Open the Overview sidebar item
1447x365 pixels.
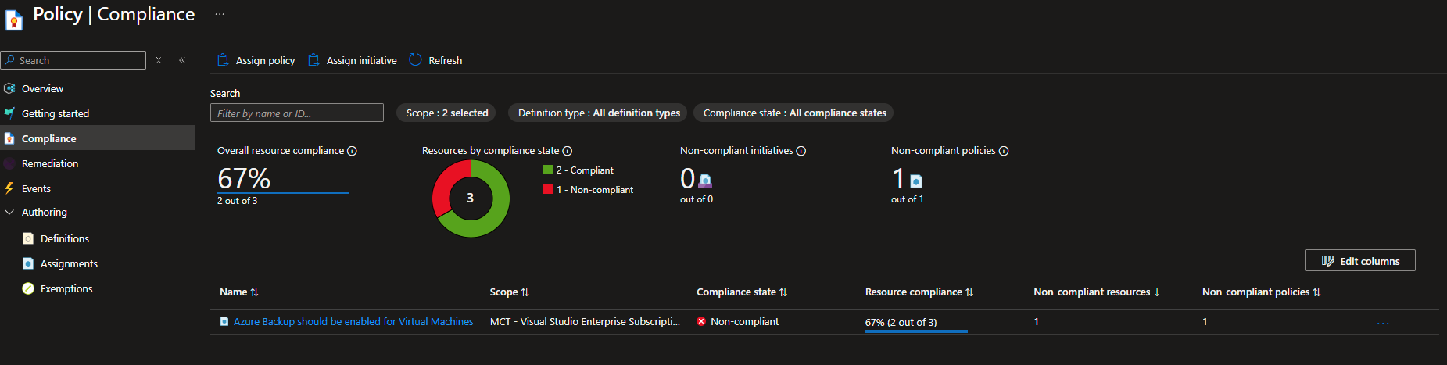(x=42, y=88)
